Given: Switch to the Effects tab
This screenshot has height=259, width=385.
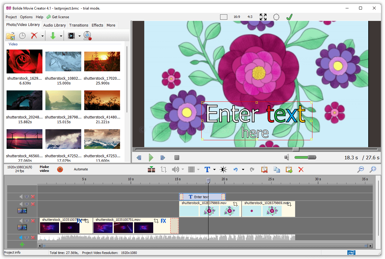Looking at the screenshot, I should coord(97,25).
